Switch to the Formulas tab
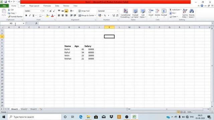The width and height of the screenshot is (214, 120). tap(47, 6)
